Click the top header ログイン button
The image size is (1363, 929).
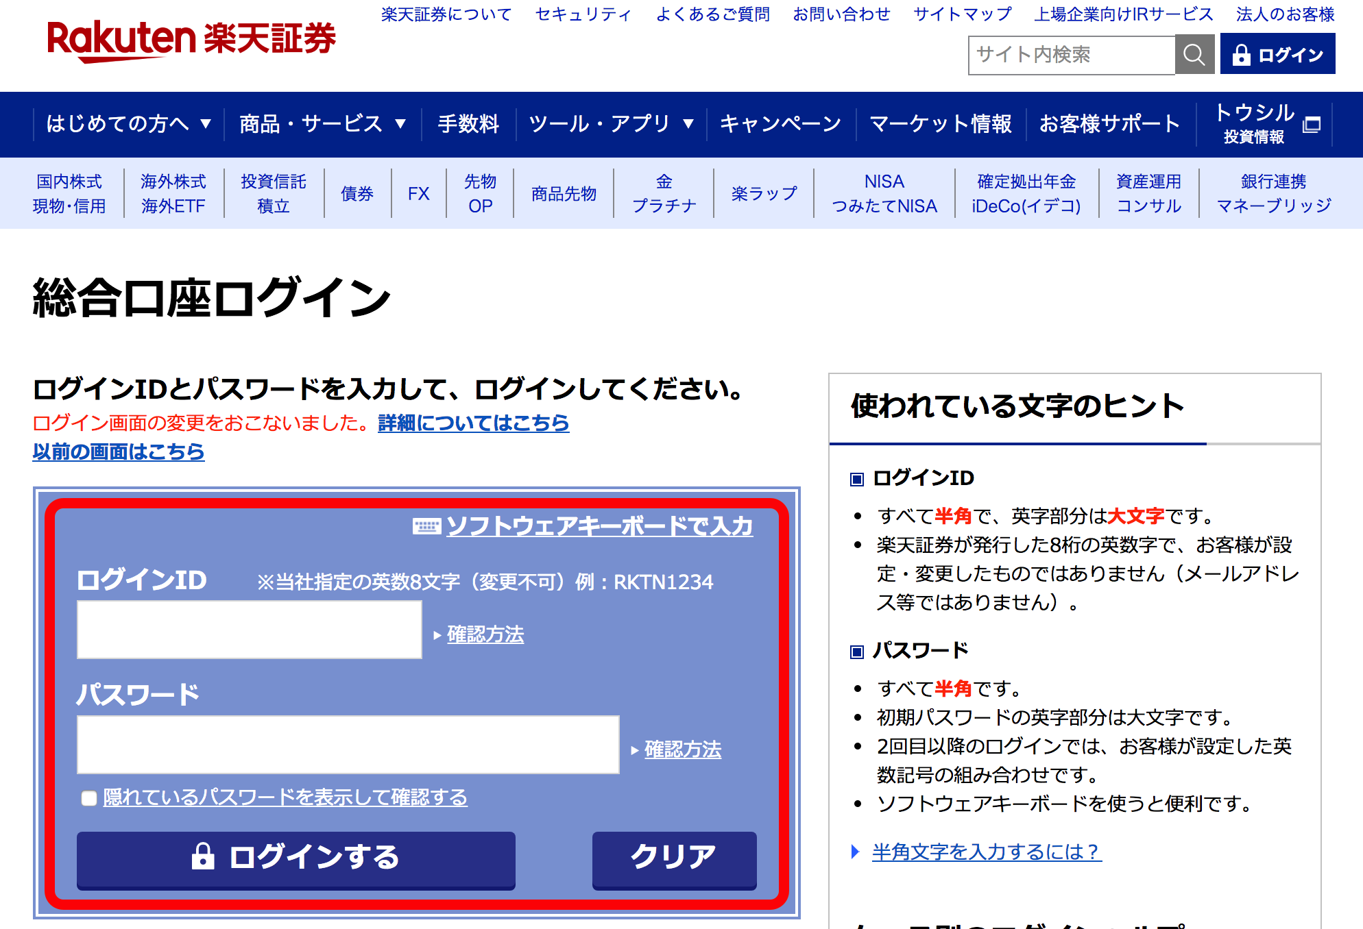pyautogui.click(x=1277, y=55)
